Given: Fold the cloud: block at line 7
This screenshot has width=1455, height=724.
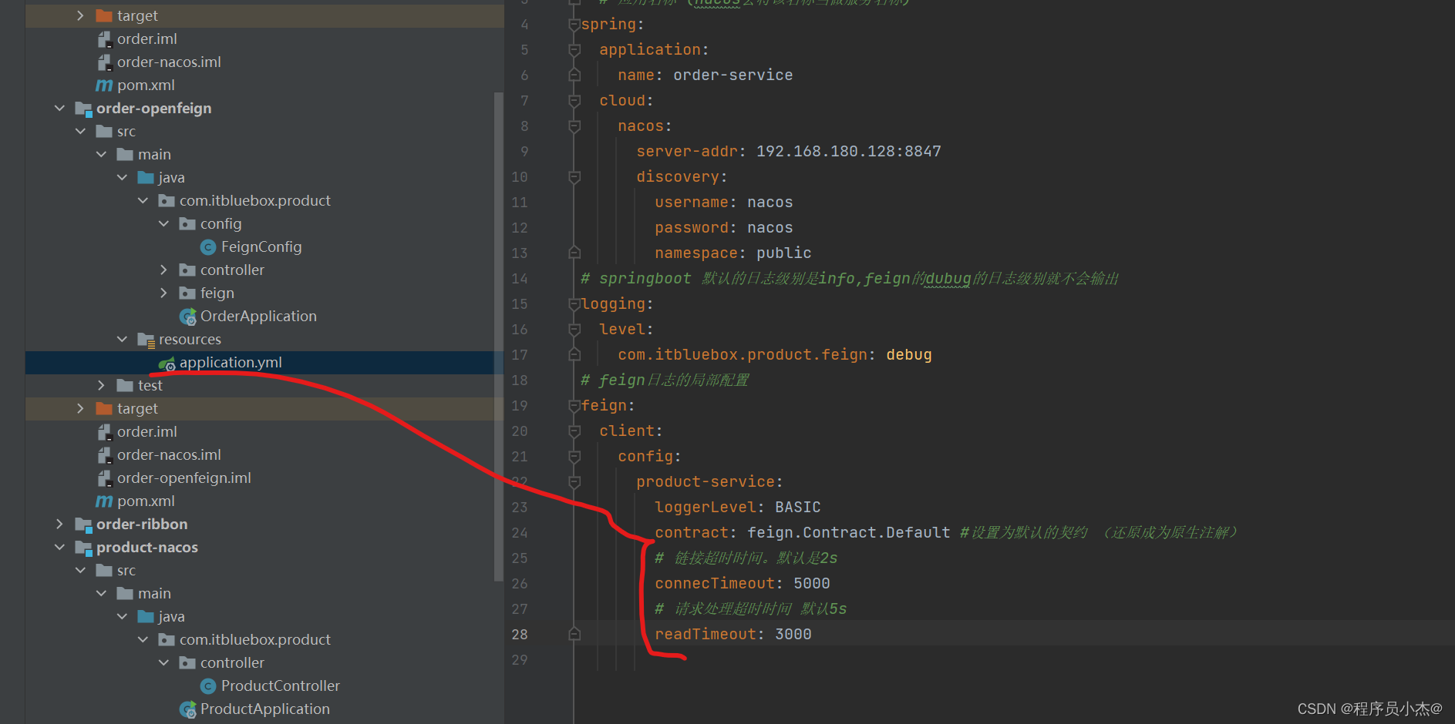Looking at the screenshot, I should click(574, 101).
